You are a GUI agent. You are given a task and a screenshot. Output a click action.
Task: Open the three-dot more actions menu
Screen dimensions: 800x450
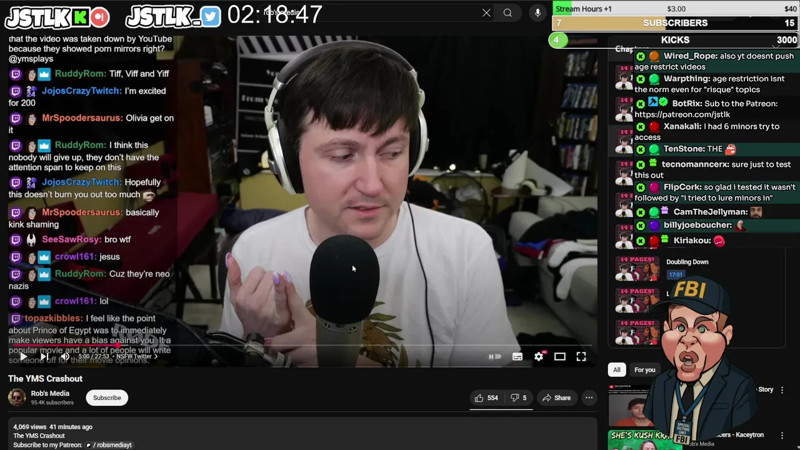click(589, 397)
